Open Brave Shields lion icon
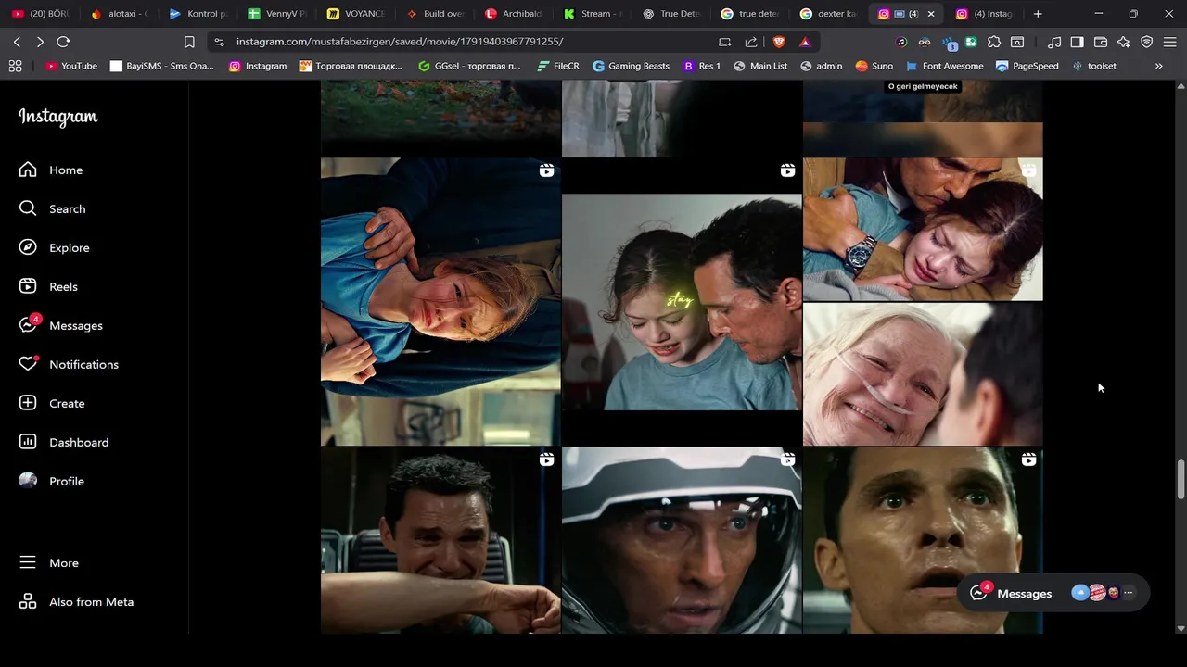The width and height of the screenshot is (1187, 667). tap(779, 42)
